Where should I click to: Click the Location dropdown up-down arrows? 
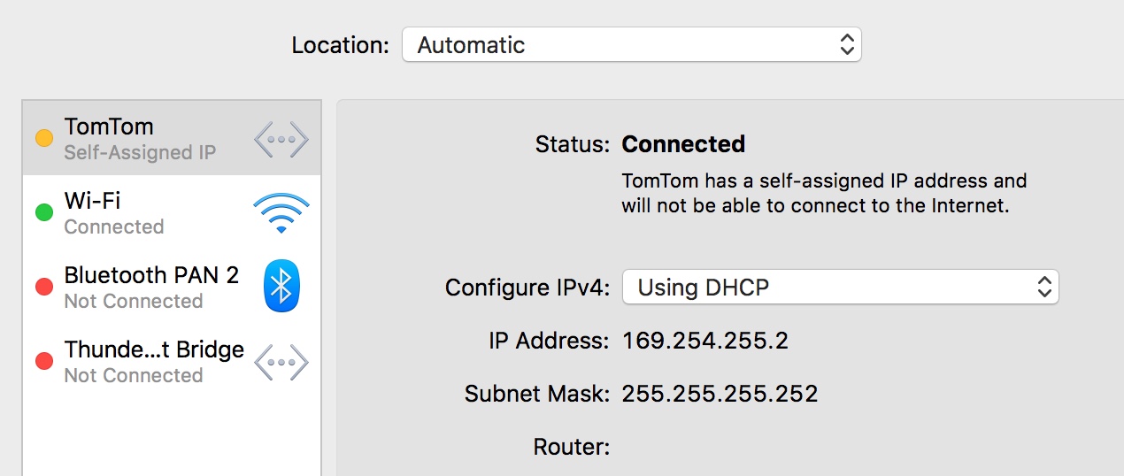click(847, 45)
